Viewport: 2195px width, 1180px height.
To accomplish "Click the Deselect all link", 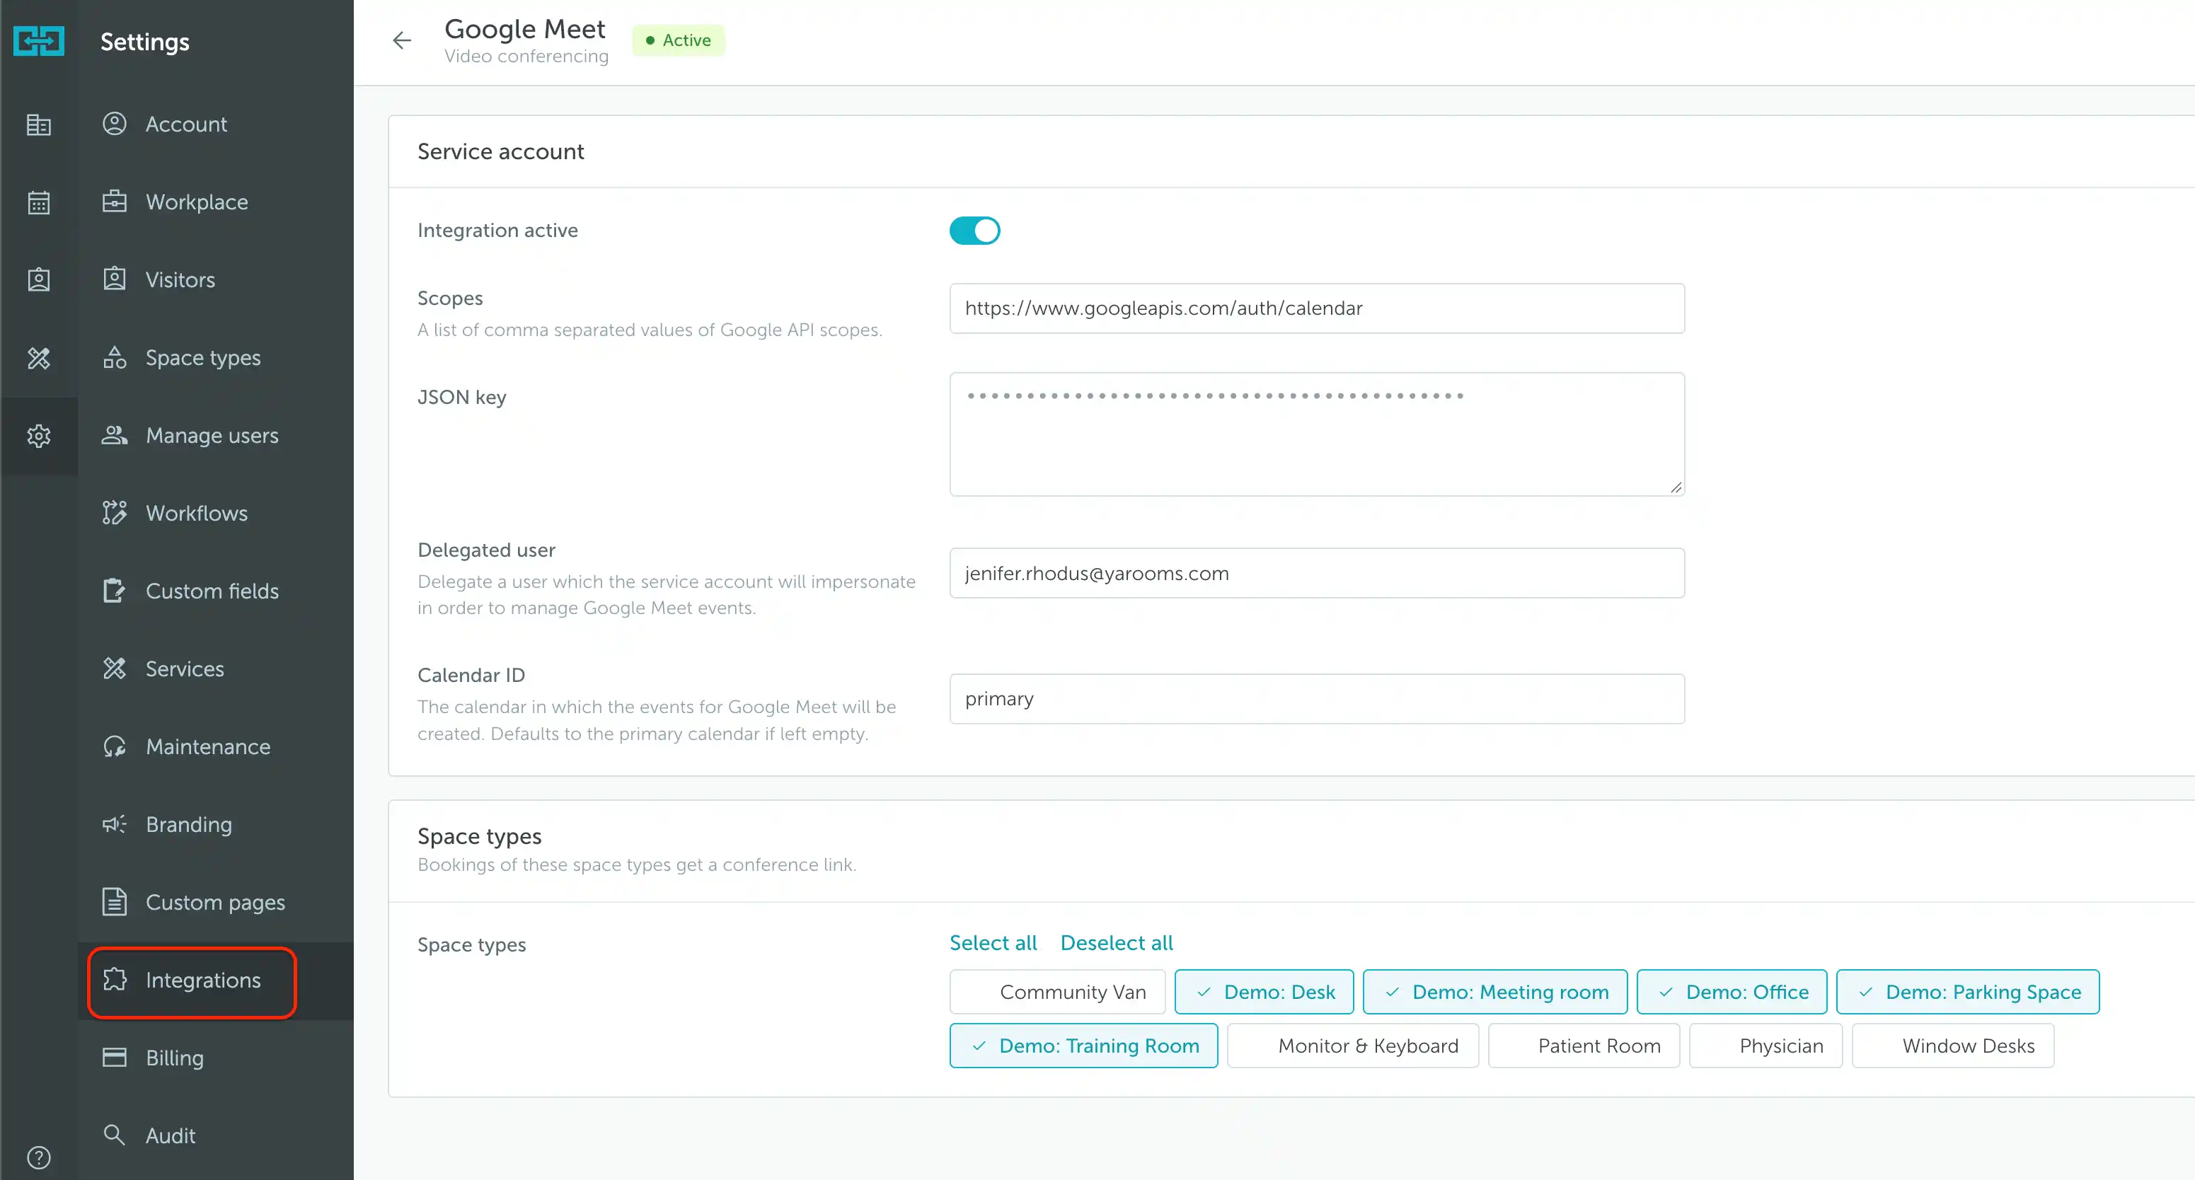I will pyautogui.click(x=1116, y=943).
